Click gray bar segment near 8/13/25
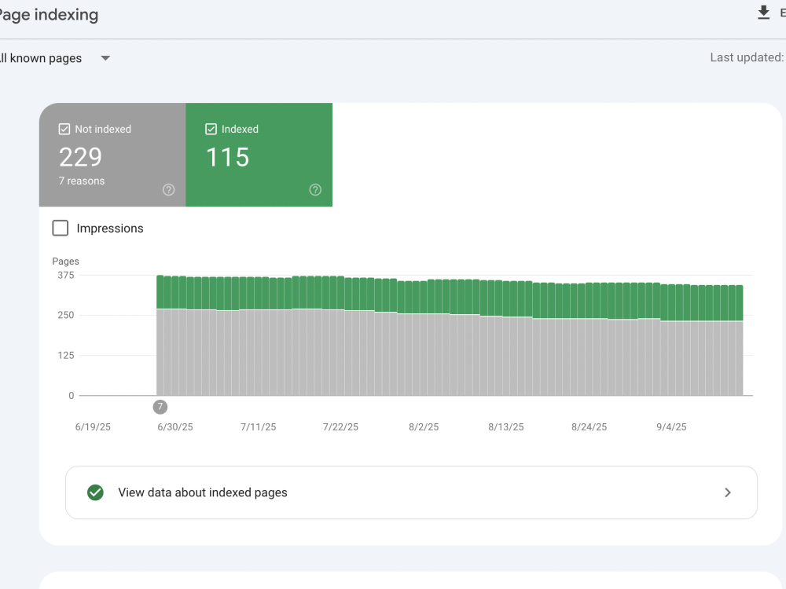Viewport: 786px width, 589px height. pos(506,356)
